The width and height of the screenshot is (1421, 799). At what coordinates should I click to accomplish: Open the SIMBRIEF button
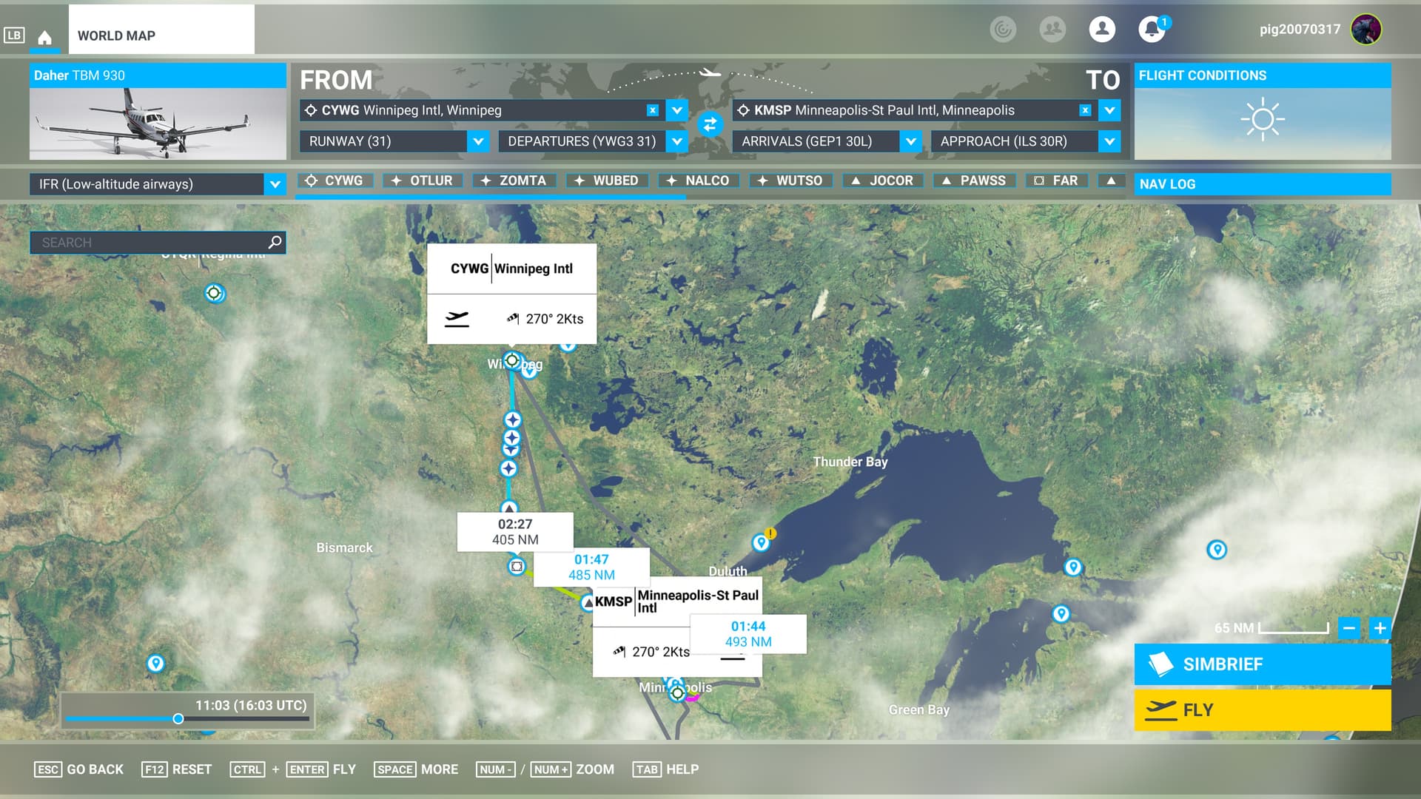(x=1262, y=664)
